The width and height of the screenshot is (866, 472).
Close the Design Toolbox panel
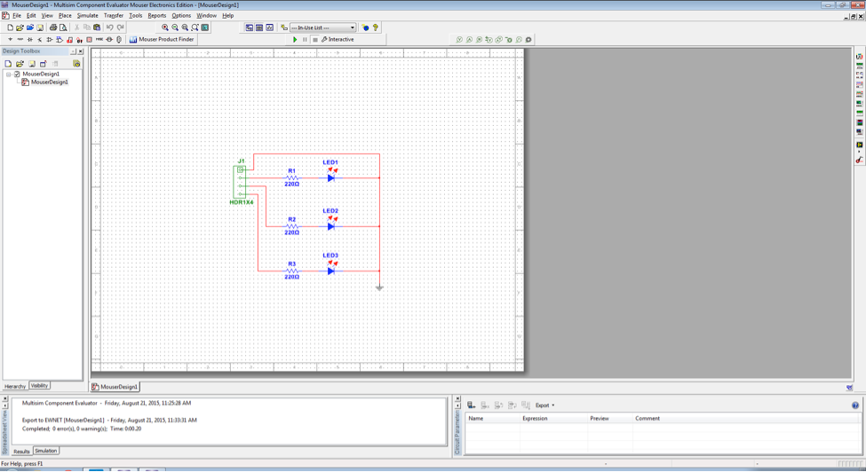81,51
